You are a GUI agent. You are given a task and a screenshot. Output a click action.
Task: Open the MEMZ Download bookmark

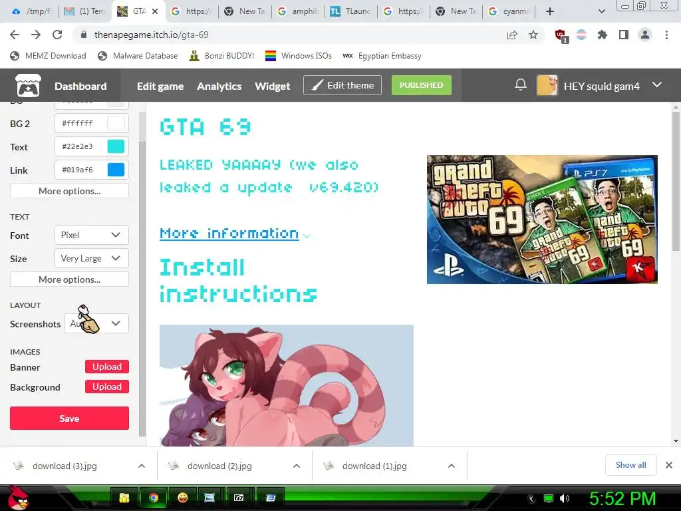pos(48,56)
